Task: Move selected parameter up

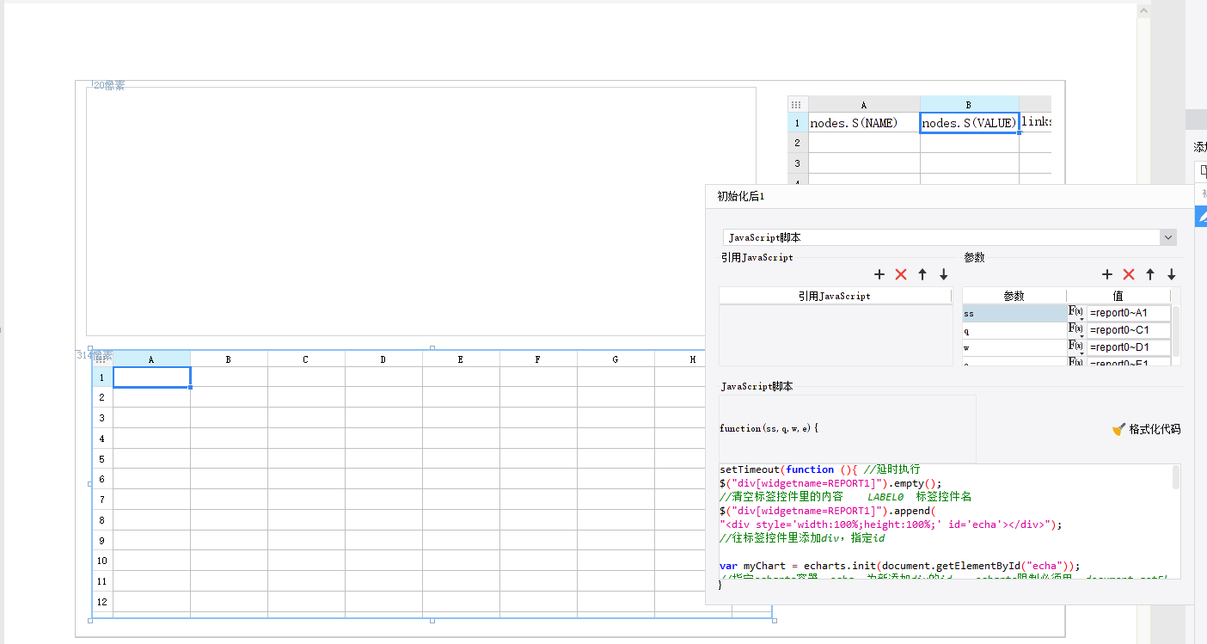Action: click(1150, 274)
